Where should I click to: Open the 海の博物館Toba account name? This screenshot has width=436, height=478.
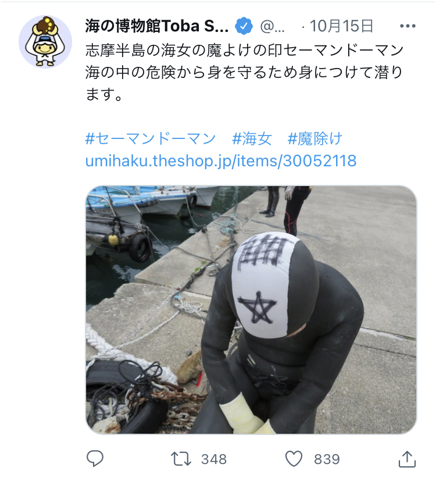click(x=156, y=26)
